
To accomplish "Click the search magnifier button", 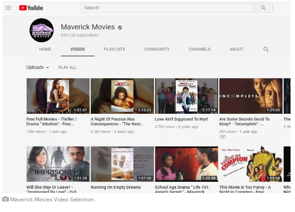I will pyautogui.click(x=263, y=8).
